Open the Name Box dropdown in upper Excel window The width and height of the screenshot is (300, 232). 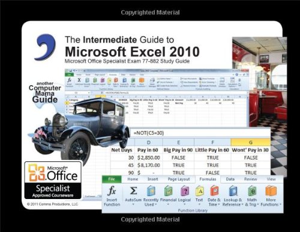89,93
